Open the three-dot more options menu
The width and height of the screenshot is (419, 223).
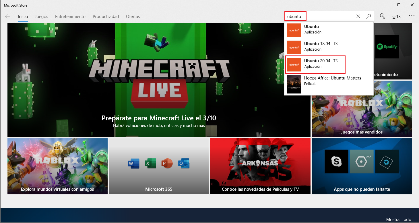(x=412, y=16)
